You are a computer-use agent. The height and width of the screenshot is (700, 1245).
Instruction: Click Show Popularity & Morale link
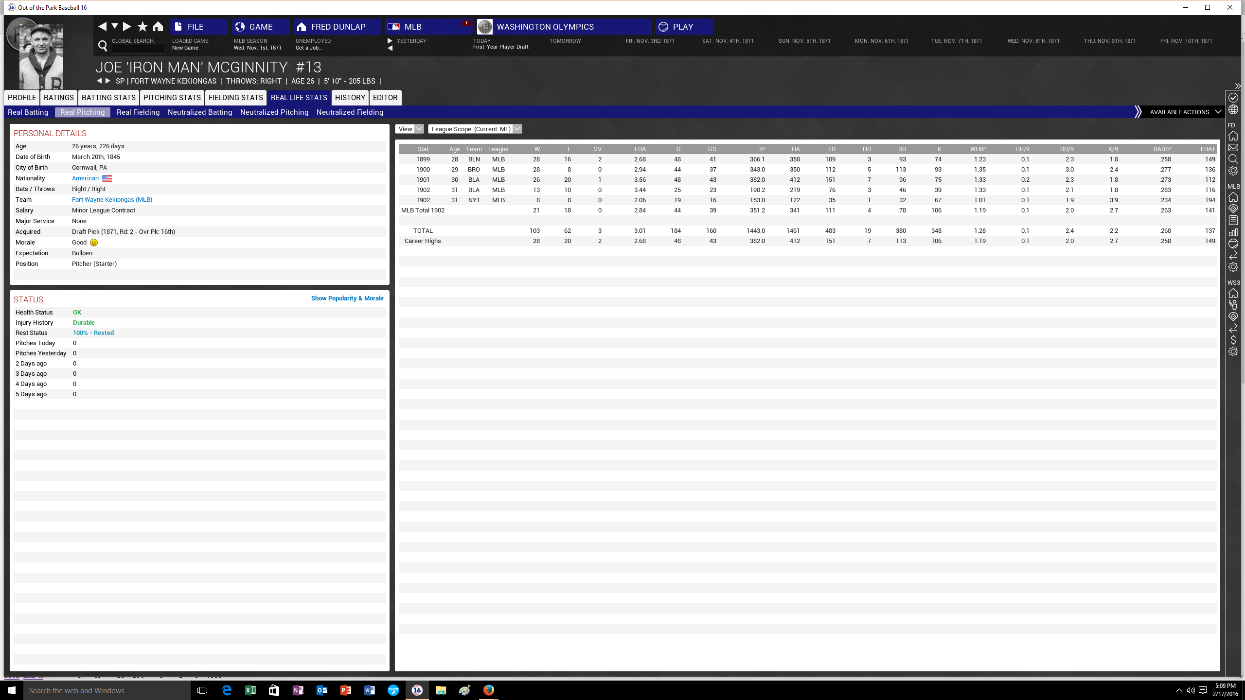(x=347, y=298)
